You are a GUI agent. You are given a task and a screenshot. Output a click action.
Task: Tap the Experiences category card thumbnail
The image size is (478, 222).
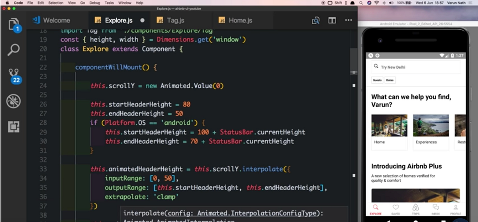click(x=431, y=125)
